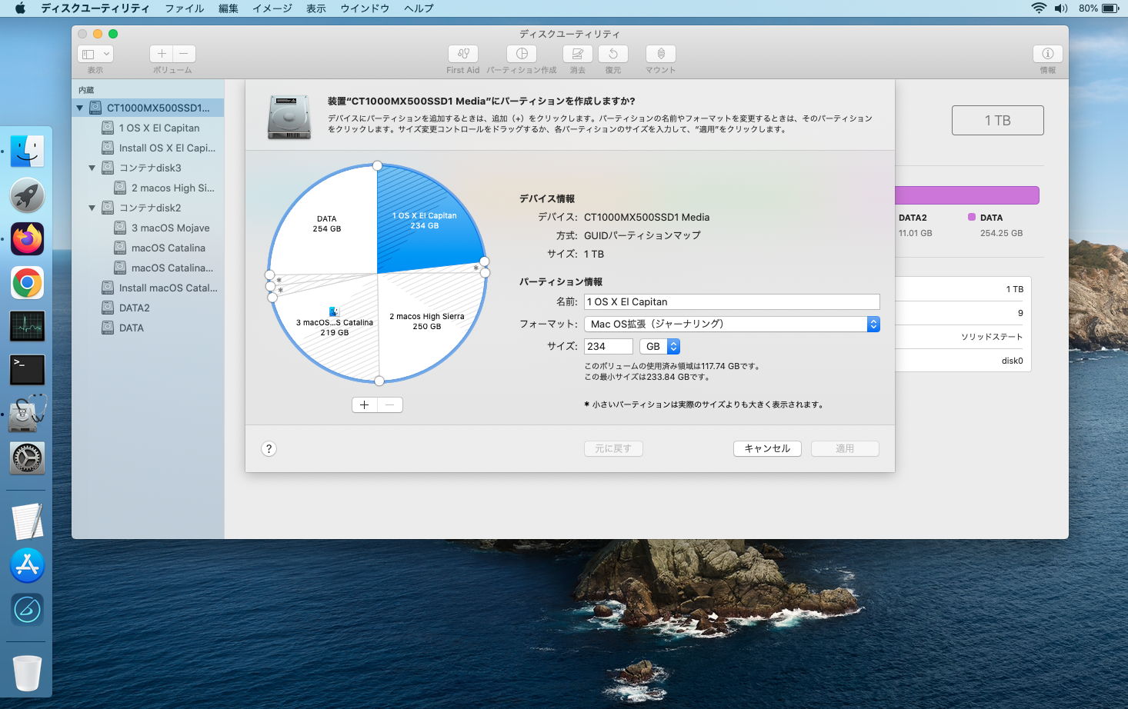Open the ウインドウ menu
Image resolution: width=1128 pixels, height=709 pixels.
[x=365, y=8]
